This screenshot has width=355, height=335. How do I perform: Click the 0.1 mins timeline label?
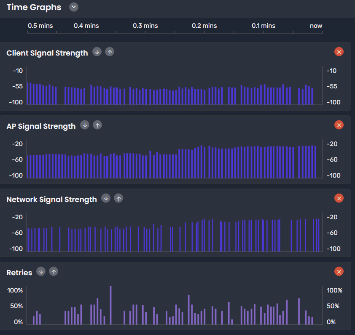click(x=264, y=26)
